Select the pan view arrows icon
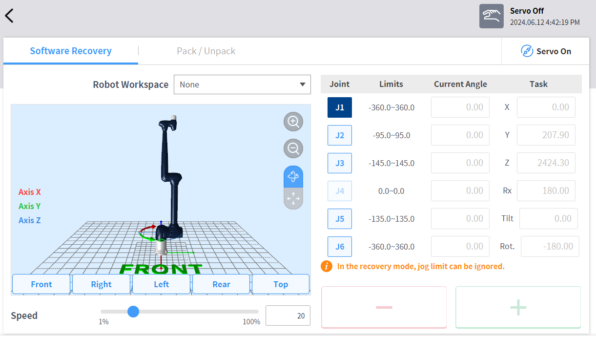The width and height of the screenshot is (596, 337). (x=293, y=199)
